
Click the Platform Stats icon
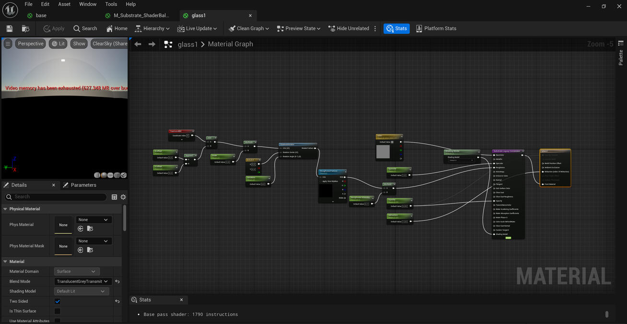point(418,28)
